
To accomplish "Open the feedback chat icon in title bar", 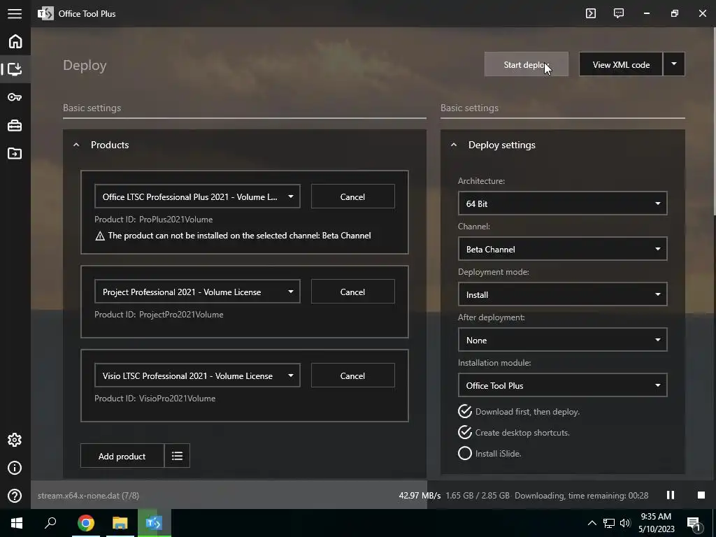I will (x=619, y=13).
